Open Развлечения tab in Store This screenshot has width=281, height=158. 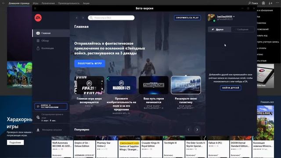pyautogui.click(x=48, y=3)
